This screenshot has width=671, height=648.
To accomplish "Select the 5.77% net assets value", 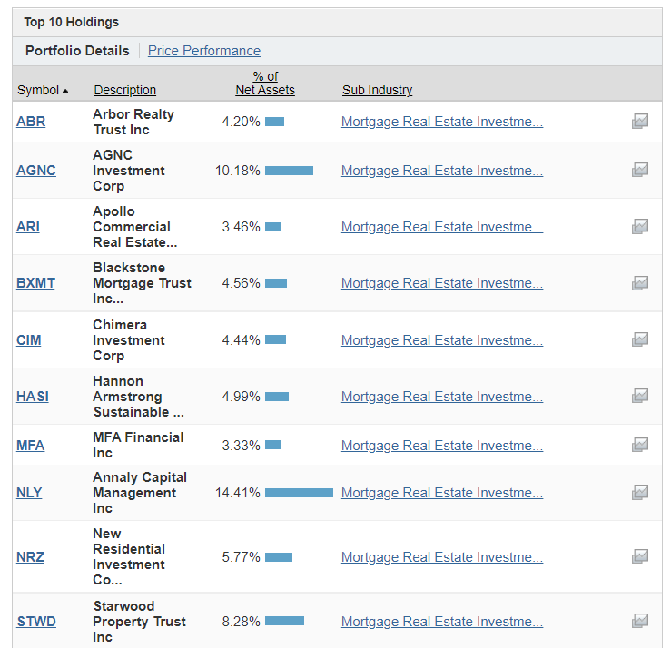I will pyautogui.click(x=241, y=557).
